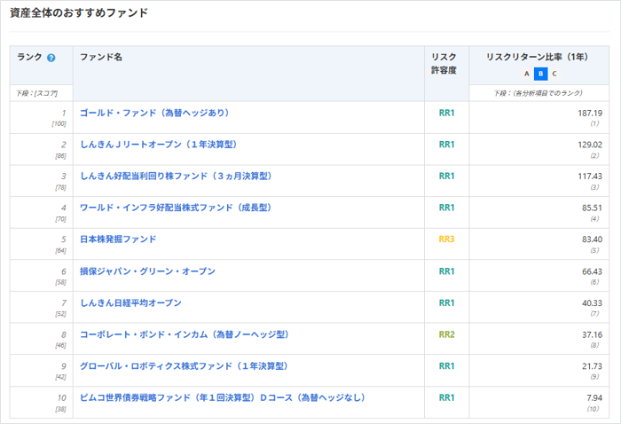This screenshot has width=621, height=424.
Task: Open しんきんＪリートオープン（１年決算型） fund
Action: 158,144
